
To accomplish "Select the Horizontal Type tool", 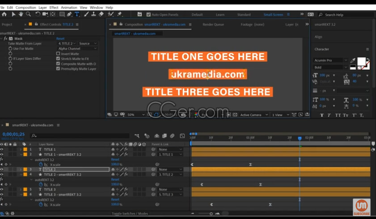I will (77, 14).
